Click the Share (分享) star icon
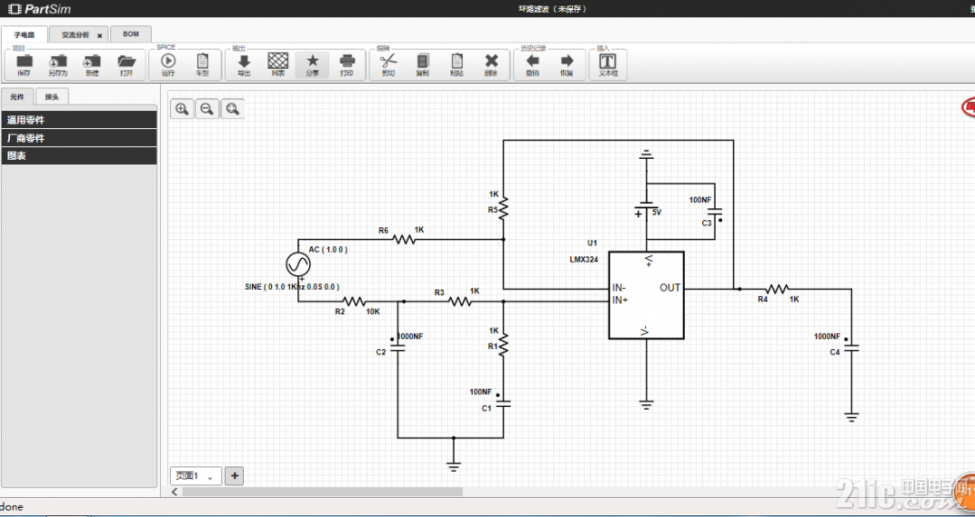This screenshot has width=975, height=517. pos(312,60)
